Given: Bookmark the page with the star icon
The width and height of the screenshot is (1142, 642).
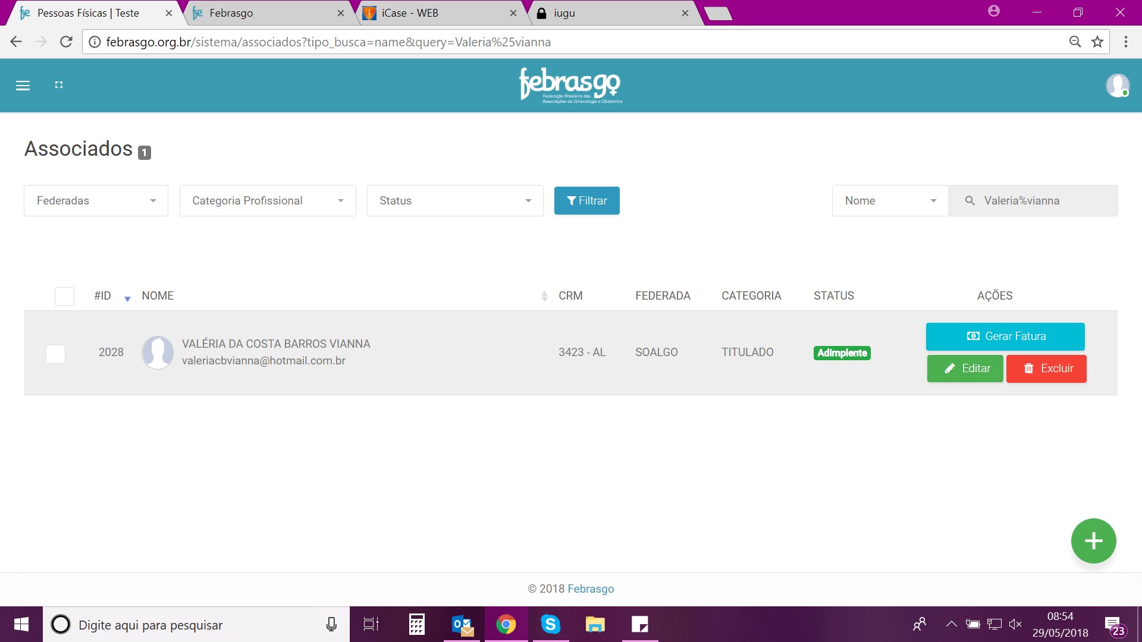Looking at the screenshot, I should point(1097,42).
